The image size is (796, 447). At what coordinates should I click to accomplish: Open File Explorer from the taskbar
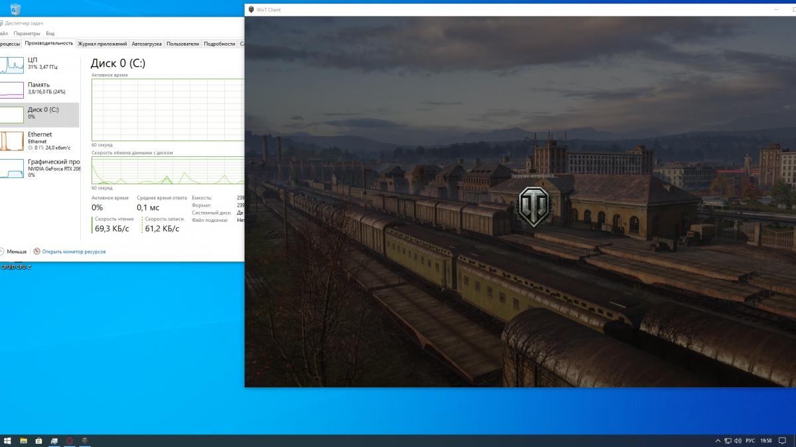[23, 440]
